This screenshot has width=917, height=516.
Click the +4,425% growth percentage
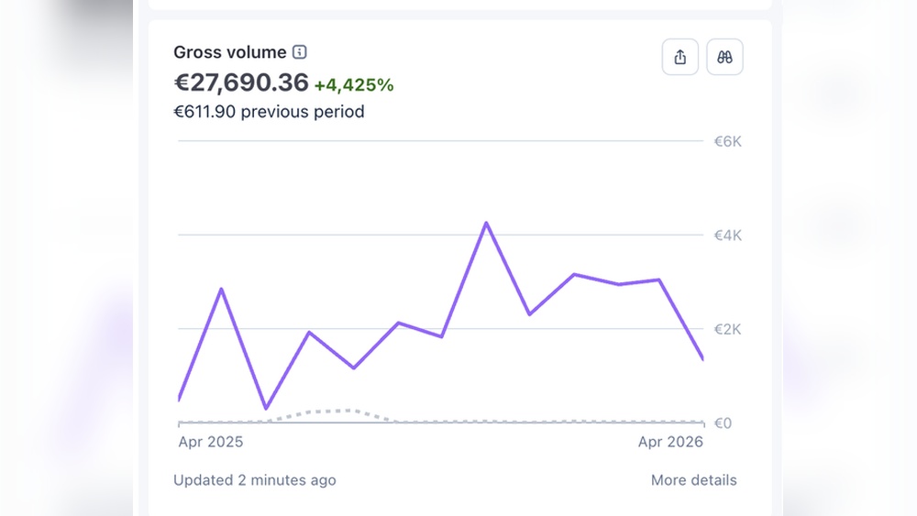pyautogui.click(x=354, y=85)
